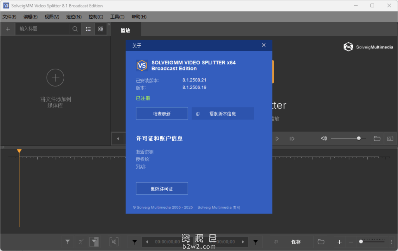398x251 pixels.
Task: Click the 删除许可证 button
Action: coord(162,189)
